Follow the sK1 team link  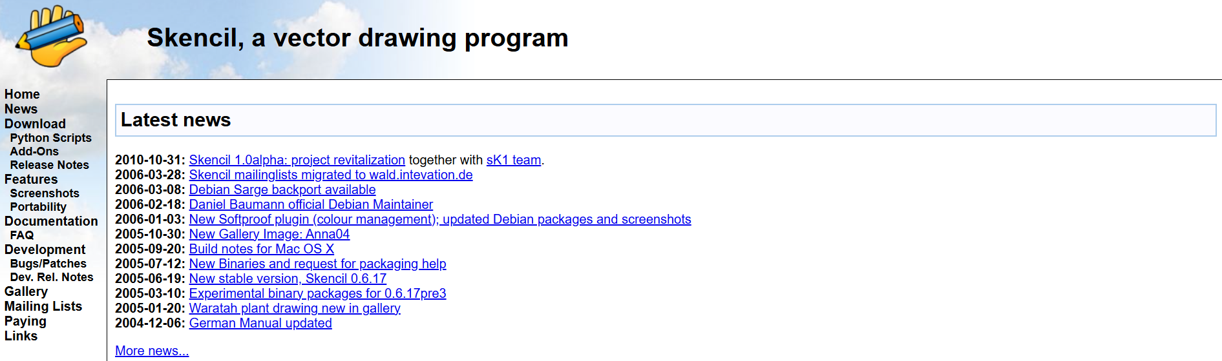513,160
